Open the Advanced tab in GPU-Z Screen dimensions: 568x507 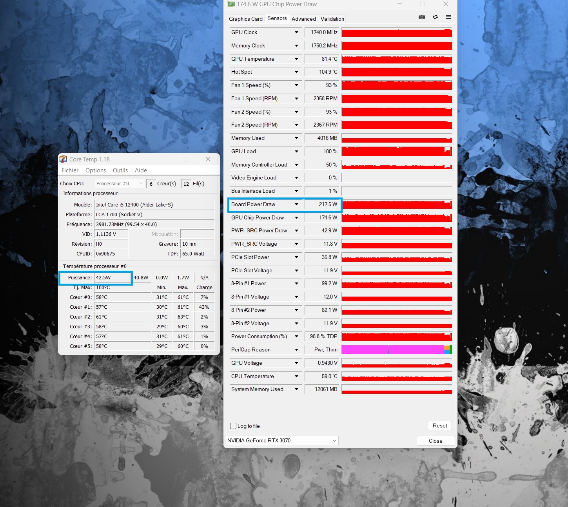(x=304, y=19)
